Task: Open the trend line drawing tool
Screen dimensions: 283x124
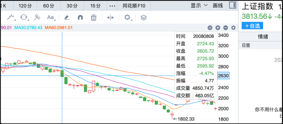Action: (x=11, y=18)
